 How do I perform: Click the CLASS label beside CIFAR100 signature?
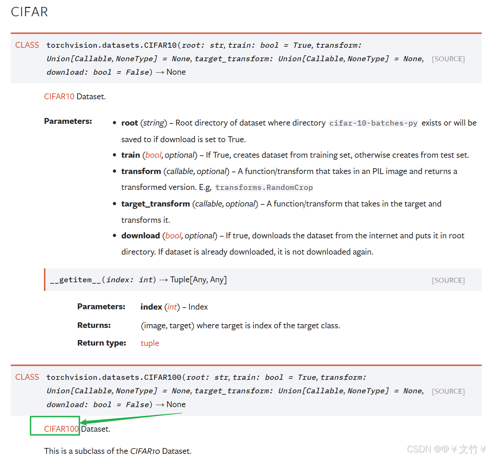[27, 377]
